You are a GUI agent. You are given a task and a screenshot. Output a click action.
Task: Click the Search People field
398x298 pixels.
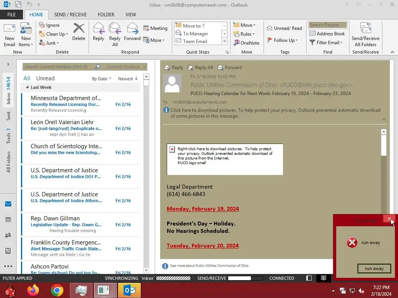[328, 25]
